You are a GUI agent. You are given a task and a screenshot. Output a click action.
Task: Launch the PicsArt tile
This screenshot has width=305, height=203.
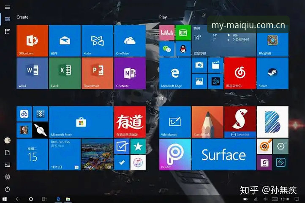click(175, 154)
